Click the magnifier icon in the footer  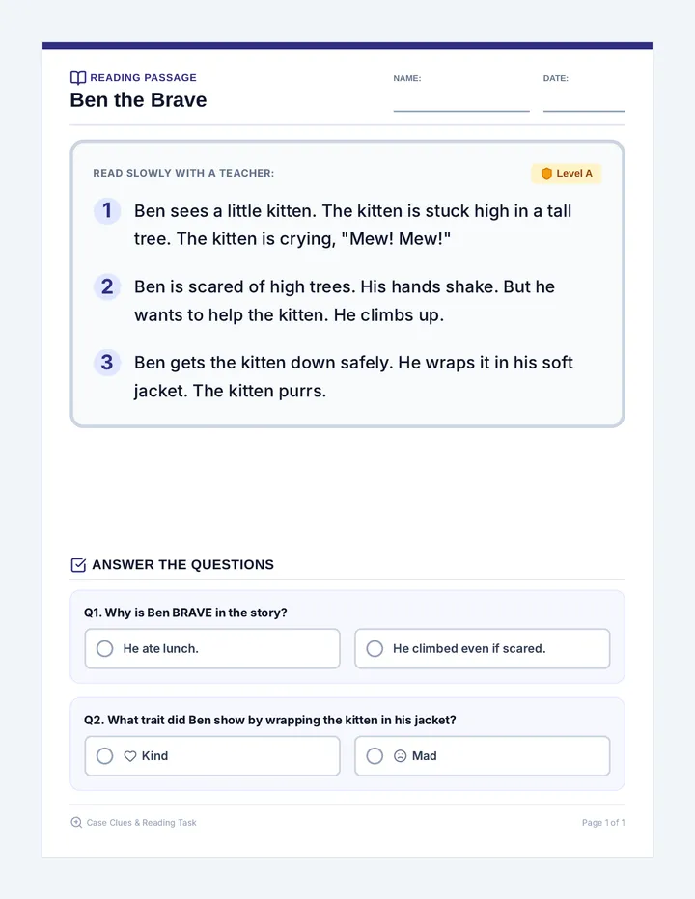pos(76,822)
